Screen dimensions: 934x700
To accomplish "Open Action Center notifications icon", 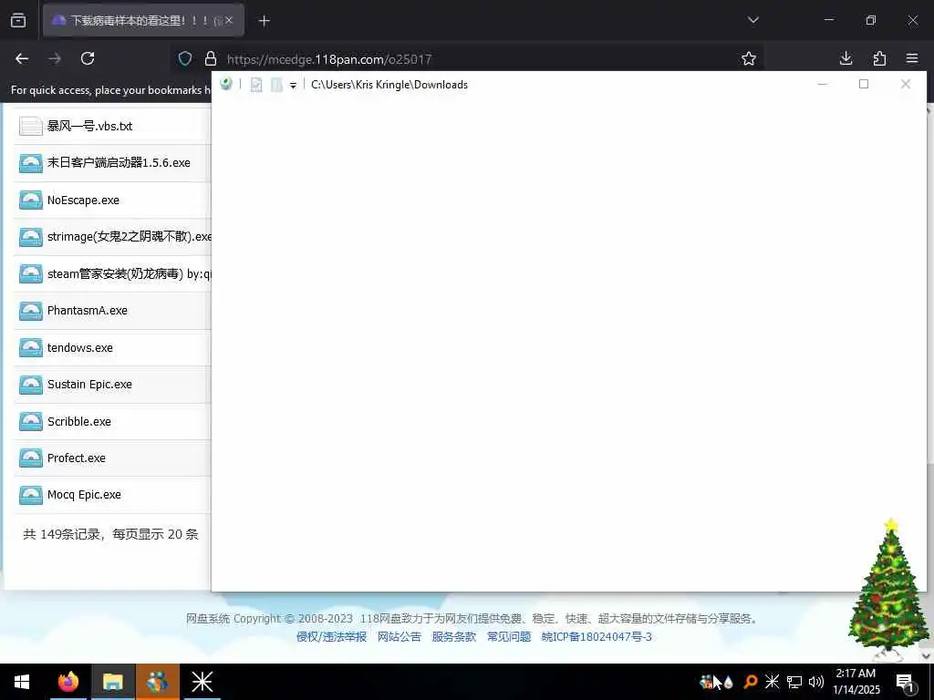I will (x=906, y=682).
